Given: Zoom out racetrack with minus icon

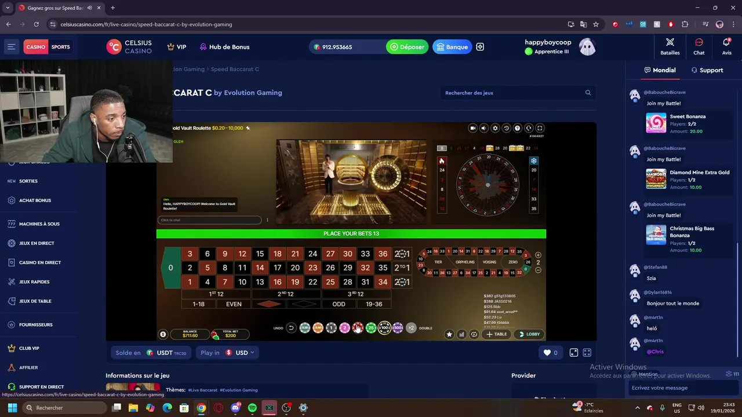Looking at the screenshot, I should [538, 270].
